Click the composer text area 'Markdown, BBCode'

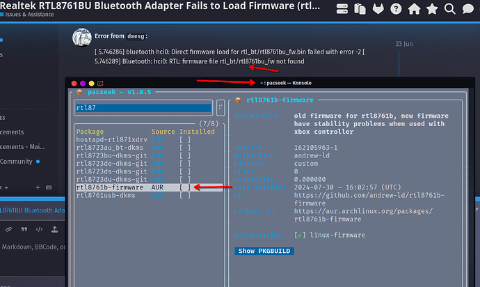(x=33, y=247)
